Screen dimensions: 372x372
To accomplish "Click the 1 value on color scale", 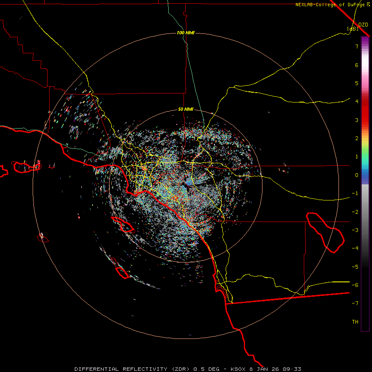I will pyautogui.click(x=357, y=157).
